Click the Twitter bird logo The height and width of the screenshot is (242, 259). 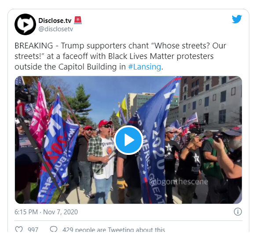237,19
